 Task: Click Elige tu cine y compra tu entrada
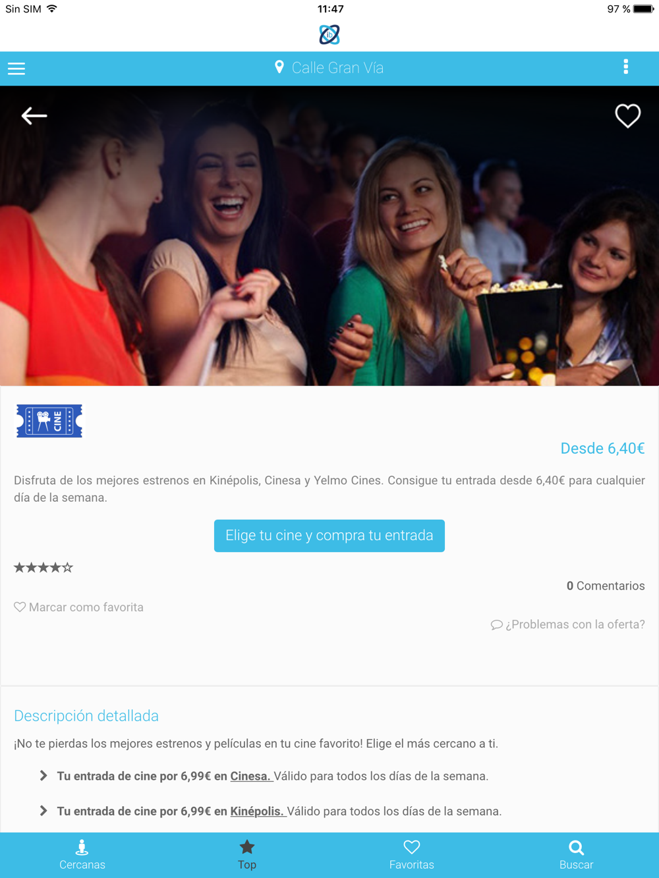(x=329, y=535)
